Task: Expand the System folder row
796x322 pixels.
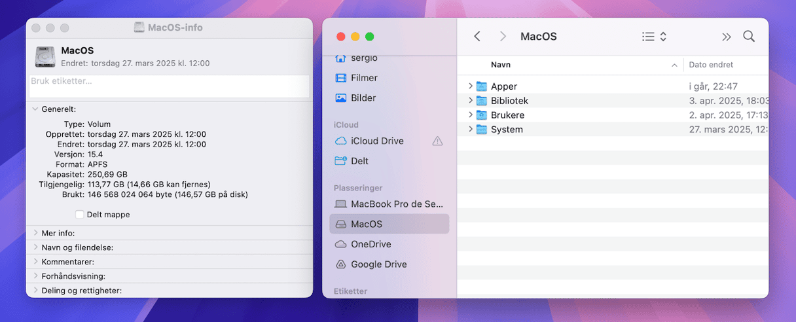Action: click(x=470, y=130)
